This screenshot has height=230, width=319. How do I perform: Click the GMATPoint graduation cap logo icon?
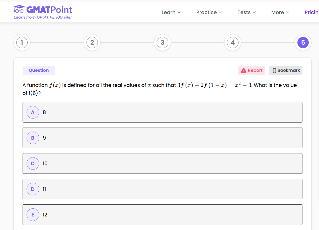click(x=19, y=9)
